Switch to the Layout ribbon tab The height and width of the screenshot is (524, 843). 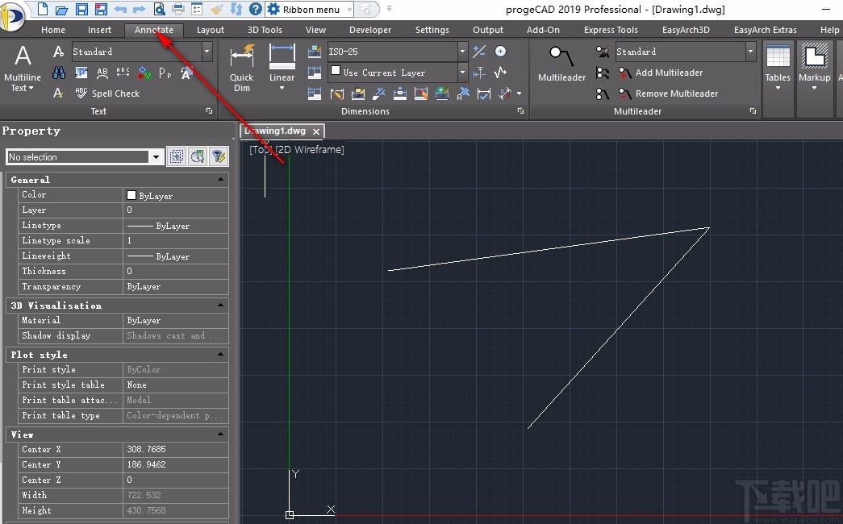click(x=211, y=30)
